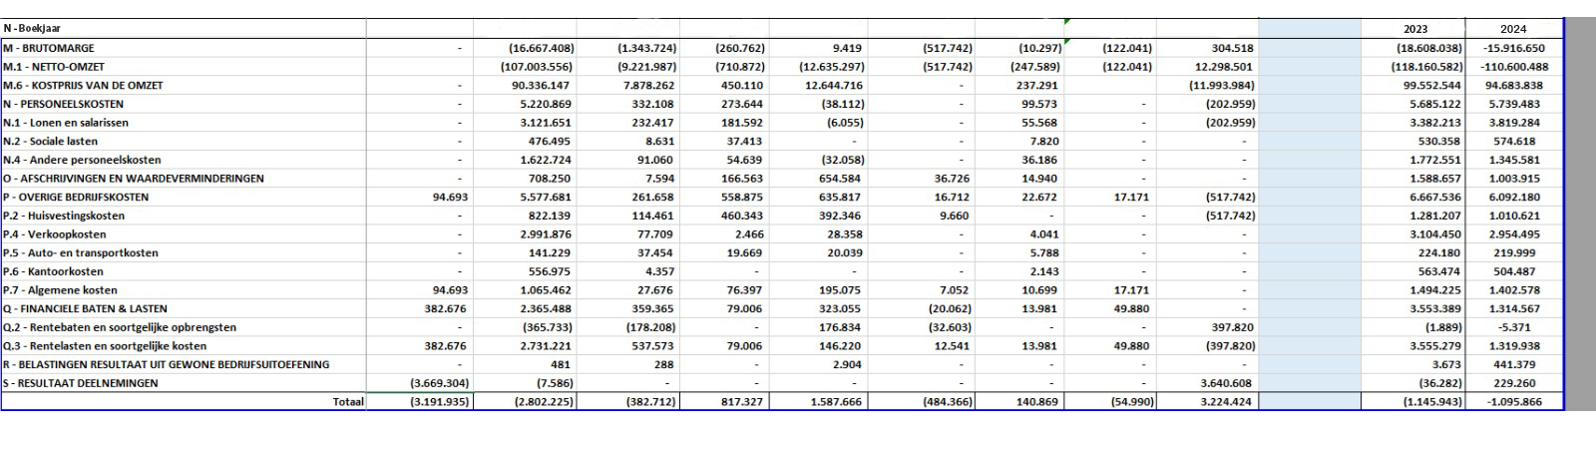Select the 2024 column header
The width and height of the screenshot is (1596, 449).
click(1512, 29)
